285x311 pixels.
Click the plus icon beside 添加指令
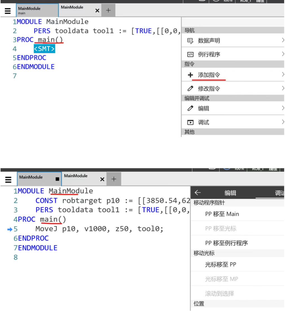(x=190, y=75)
